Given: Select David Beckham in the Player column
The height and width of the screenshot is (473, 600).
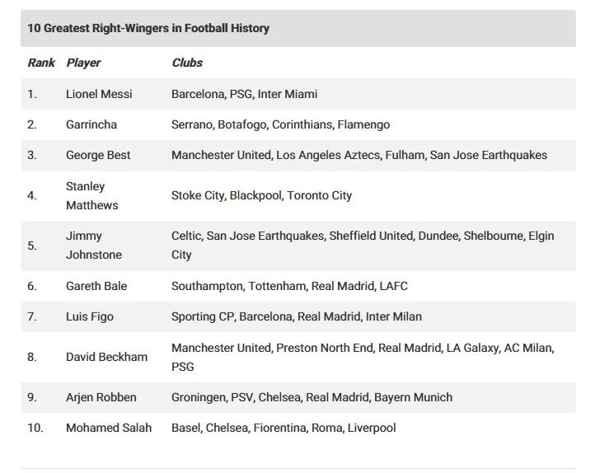Looking at the screenshot, I should tap(106, 357).
